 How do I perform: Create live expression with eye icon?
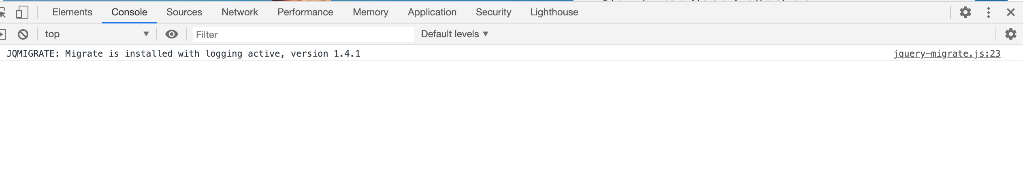(172, 34)
